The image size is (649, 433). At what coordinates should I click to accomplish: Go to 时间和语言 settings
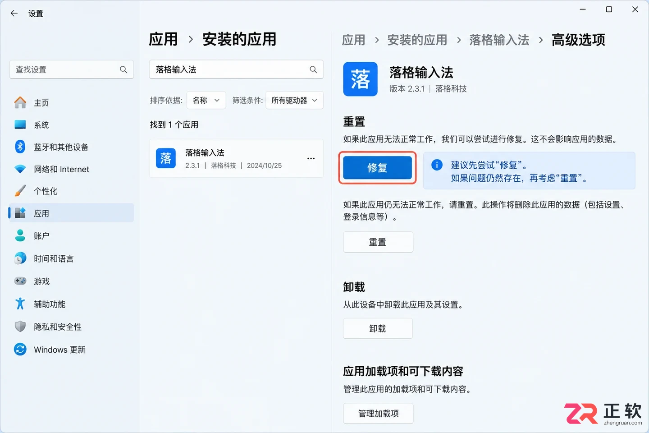point(71,258)
